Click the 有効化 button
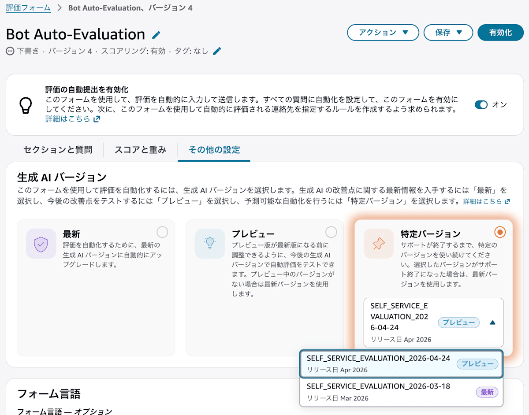This screenshot has height=415, width=529. pyautogui.click(x=500, y=33)
